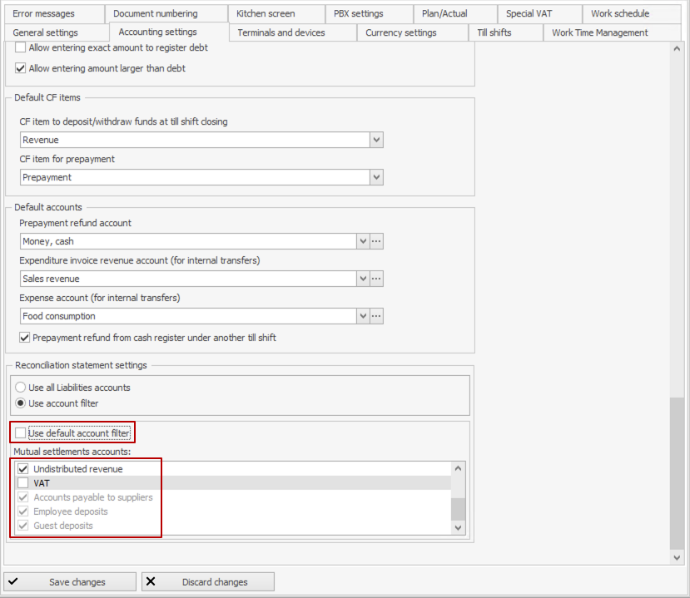Image resolution: width=690 pixels, height=598 pixels.
Task: Click the Save changes button
Action: 70,582
